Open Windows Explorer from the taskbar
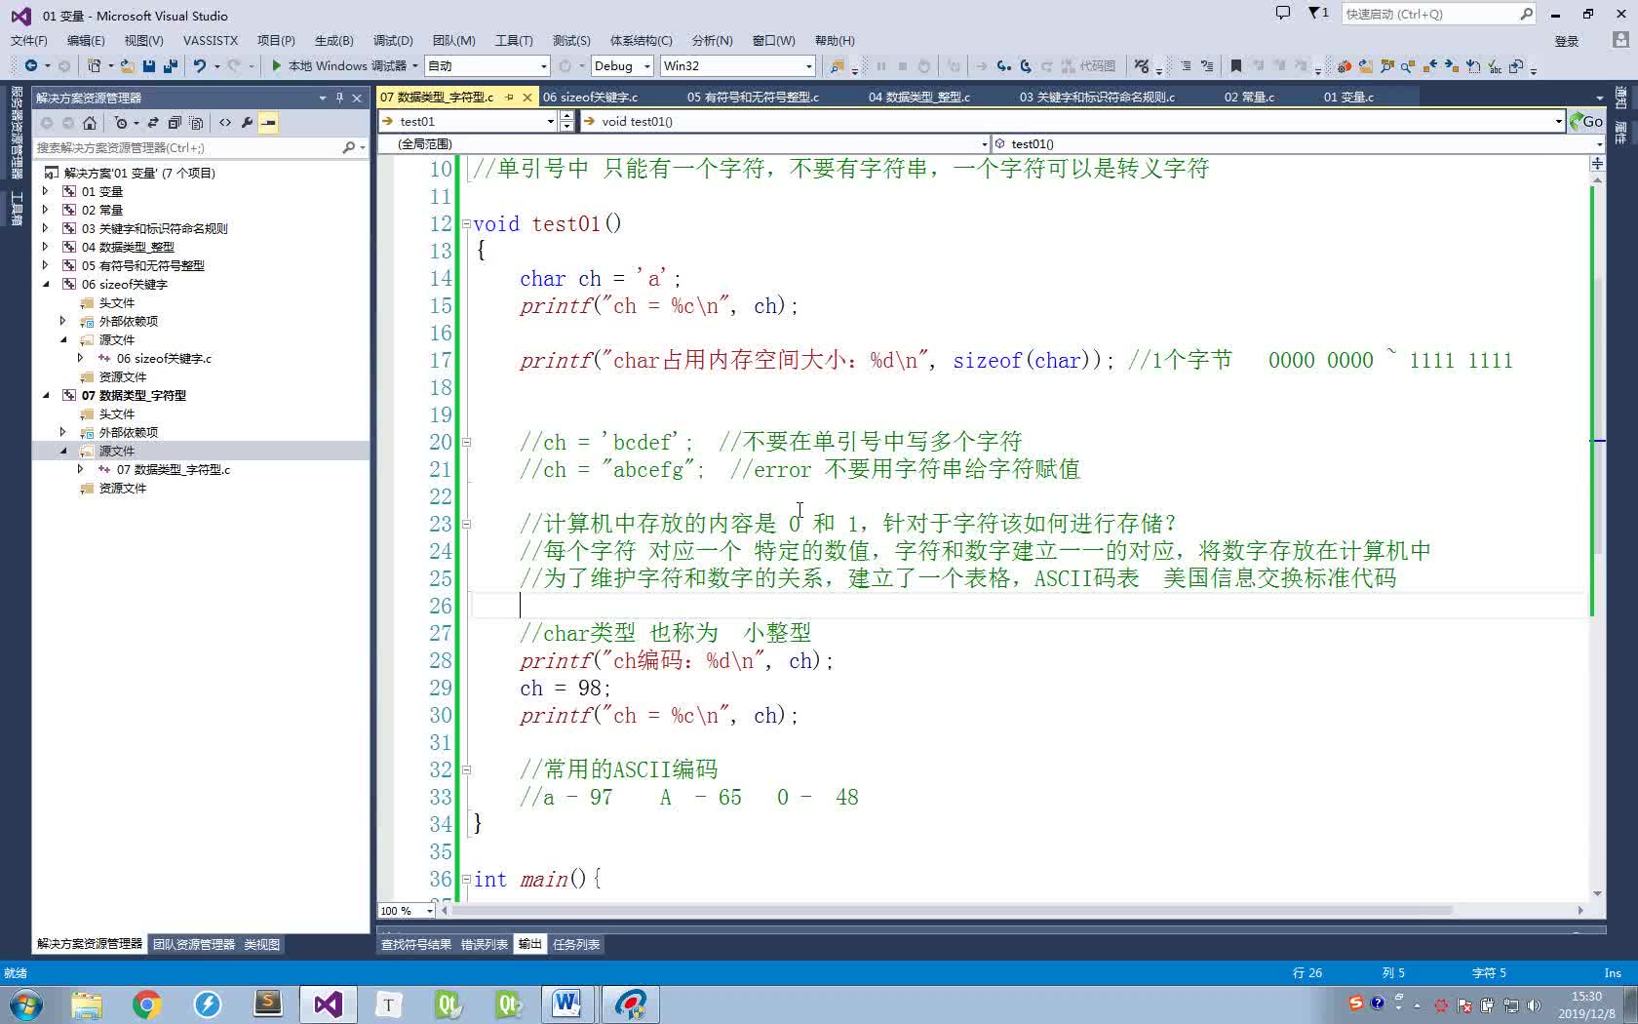Viewport: 1638px width, 1024px height. (x=86, y=1004)
